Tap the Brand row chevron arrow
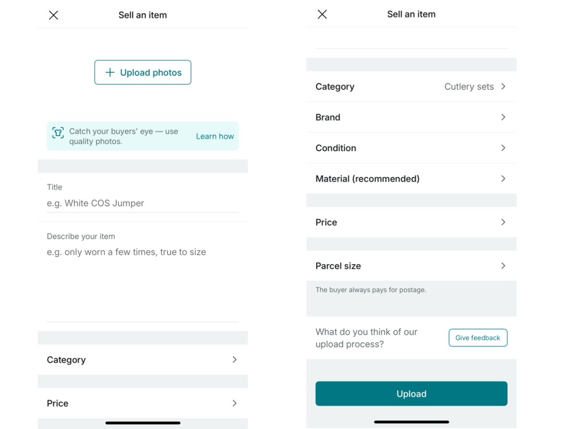 (503, 117)
